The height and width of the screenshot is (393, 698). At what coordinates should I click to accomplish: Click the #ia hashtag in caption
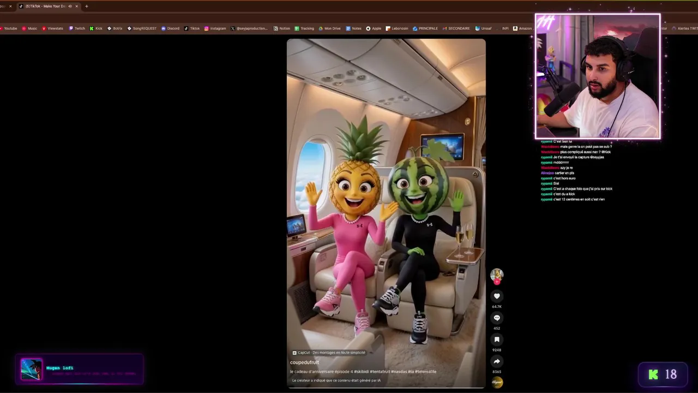(411, 372)
